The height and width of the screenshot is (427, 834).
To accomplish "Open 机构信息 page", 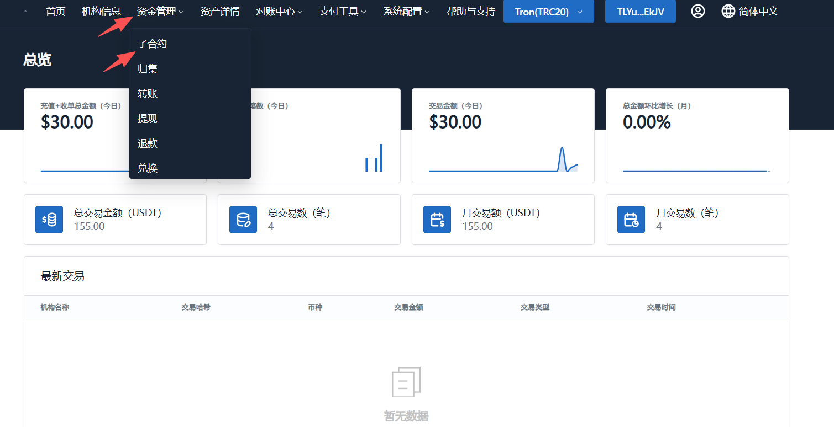I will [x=101, y=12].
